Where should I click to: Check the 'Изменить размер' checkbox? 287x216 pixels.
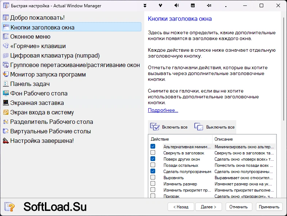point(153,184)
